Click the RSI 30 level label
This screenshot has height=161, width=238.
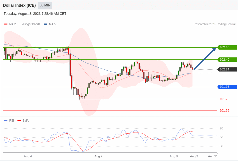click(221, 146)
